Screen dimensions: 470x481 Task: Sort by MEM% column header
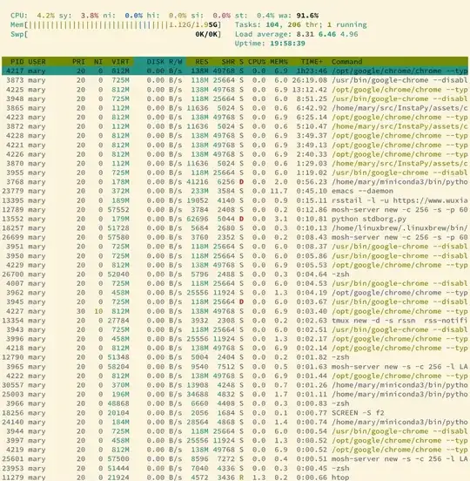coord(279,62)
